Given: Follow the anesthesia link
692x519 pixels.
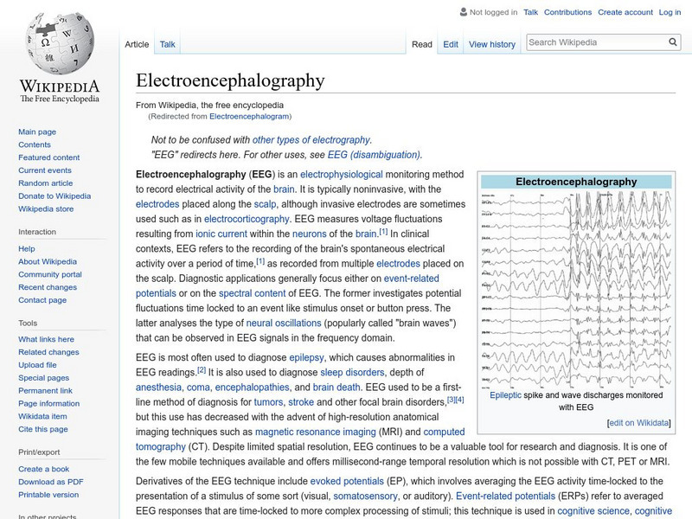Looking at the screenshot, I should click(158, 388).
